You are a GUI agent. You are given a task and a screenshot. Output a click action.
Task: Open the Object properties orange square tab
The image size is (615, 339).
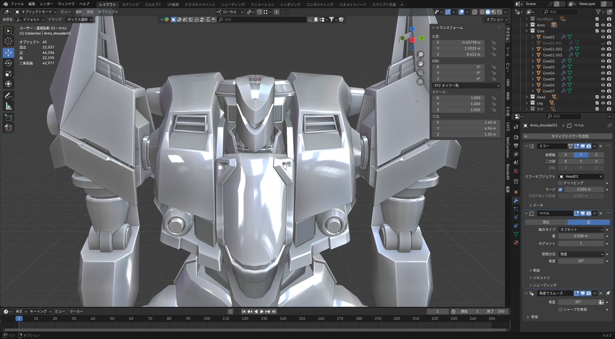click(516, 192)
